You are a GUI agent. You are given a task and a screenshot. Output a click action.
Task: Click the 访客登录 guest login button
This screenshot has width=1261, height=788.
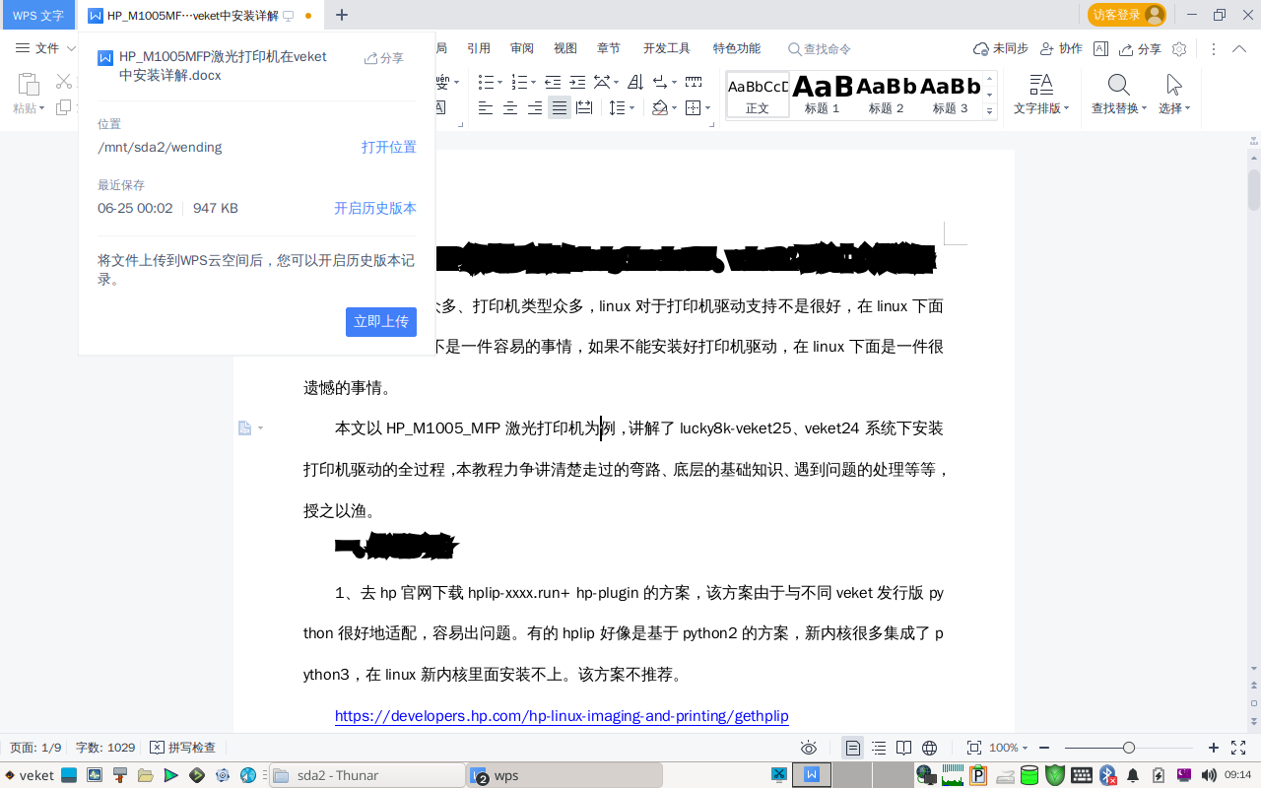tap(1127, 15)
